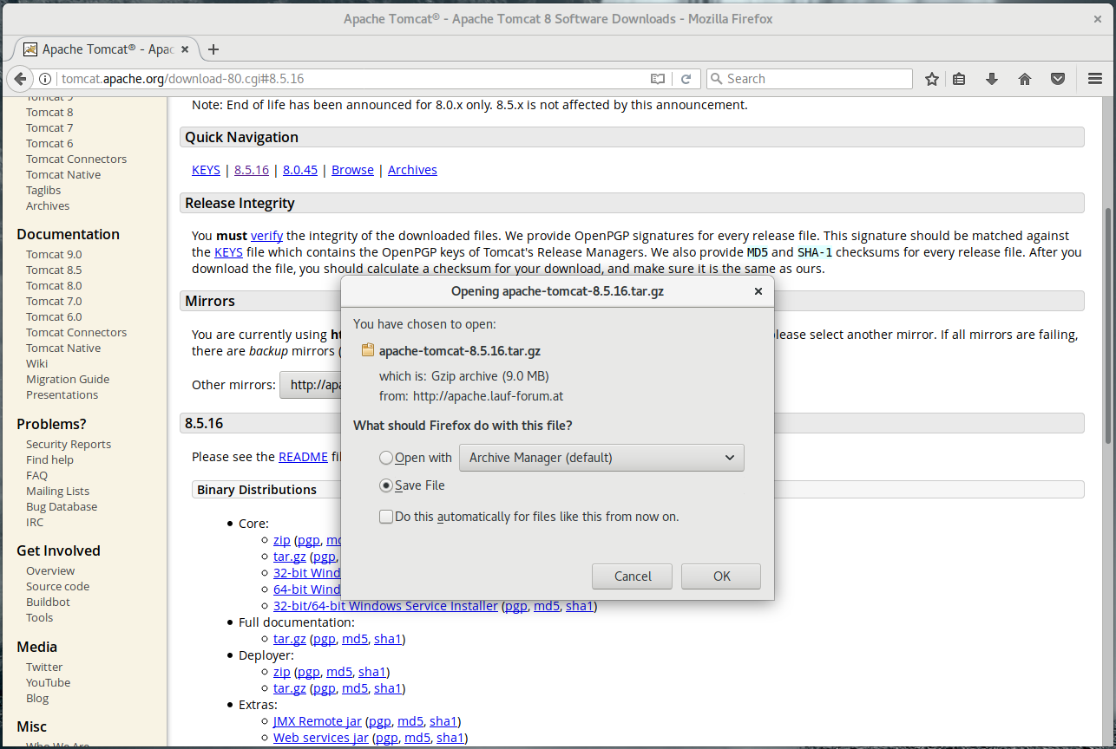Select the Save File radio button

click(x=386, y=485)
